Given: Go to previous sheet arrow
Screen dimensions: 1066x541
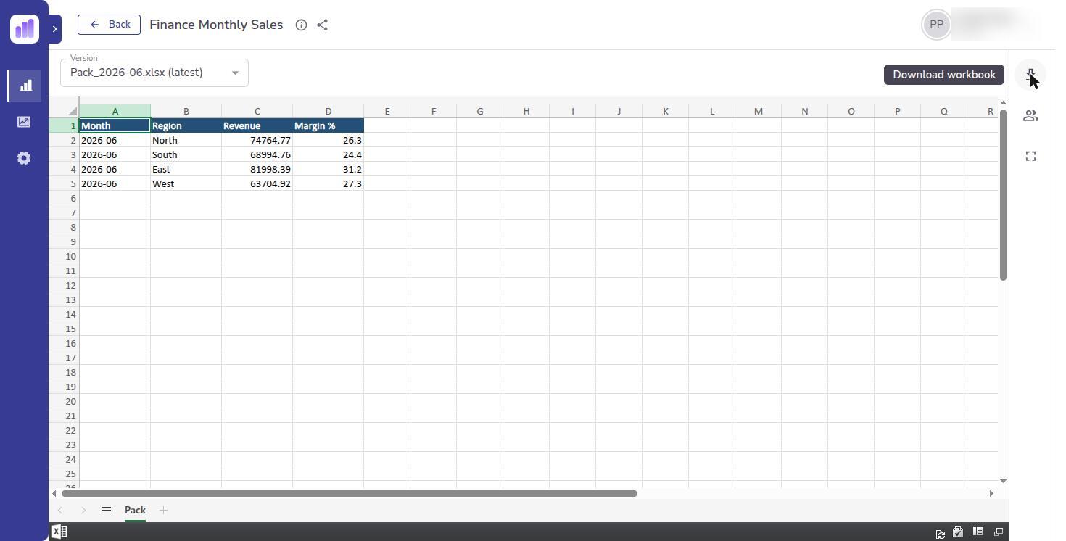Looking at the screenshot, I should (60, 511).
